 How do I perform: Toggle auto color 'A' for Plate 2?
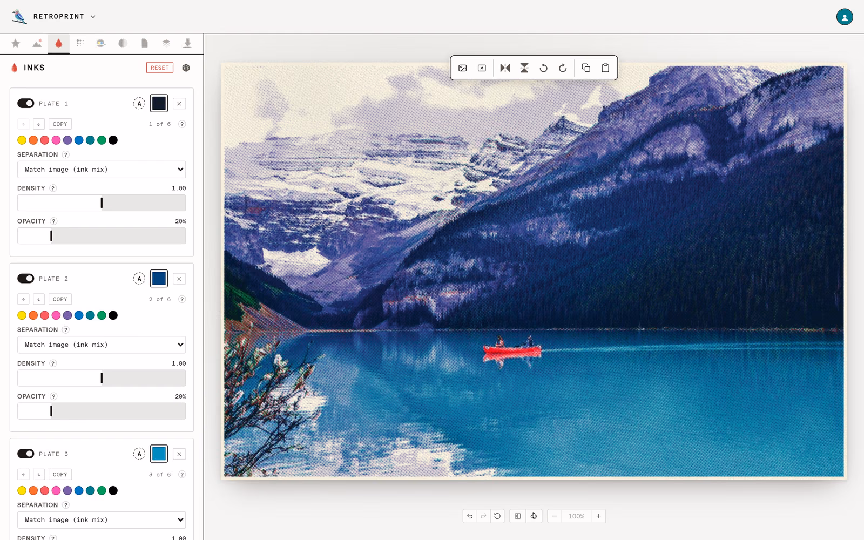139,279
